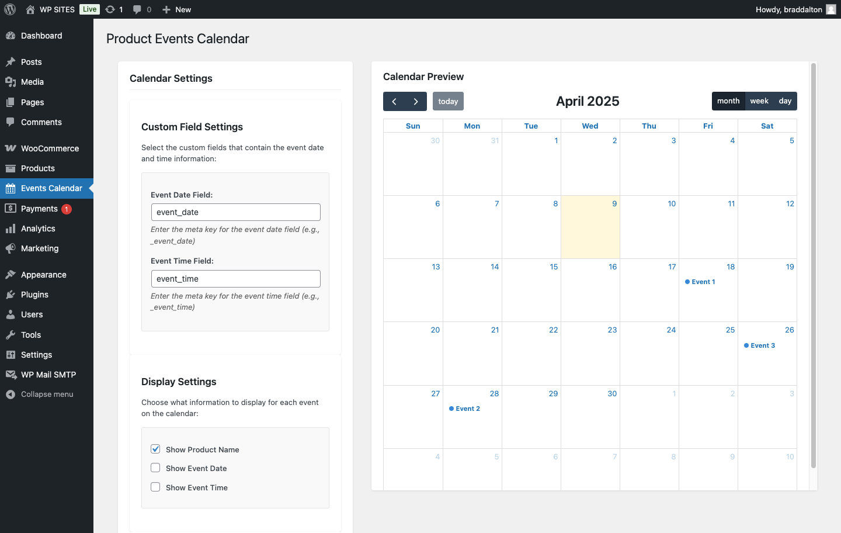This screenshot has height=533, width=841.
Task: Enable Show Event Date checkbox
Action: point(155,468)
